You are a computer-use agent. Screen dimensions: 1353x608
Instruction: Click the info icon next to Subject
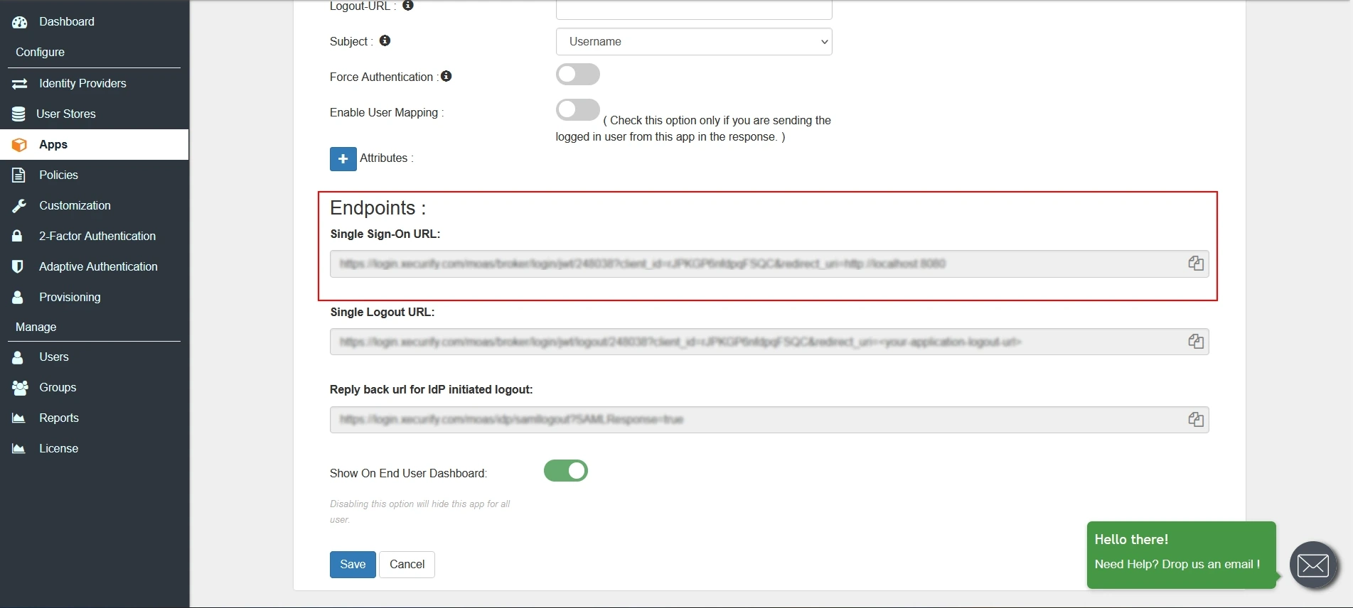pos(385,40)
